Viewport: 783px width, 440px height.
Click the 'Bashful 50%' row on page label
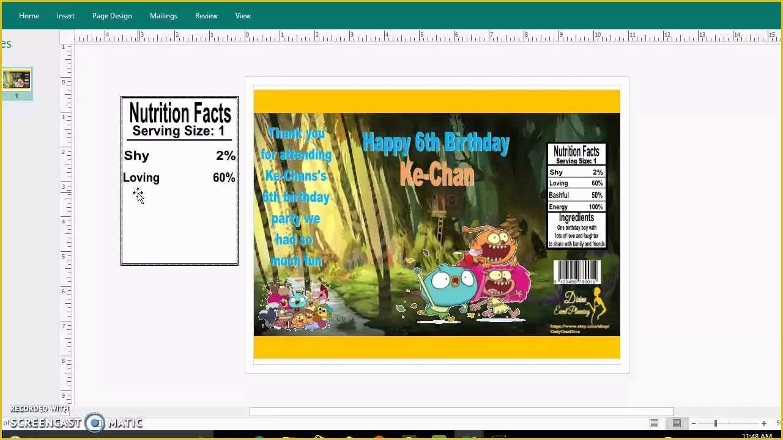click(x=576, y=195)
